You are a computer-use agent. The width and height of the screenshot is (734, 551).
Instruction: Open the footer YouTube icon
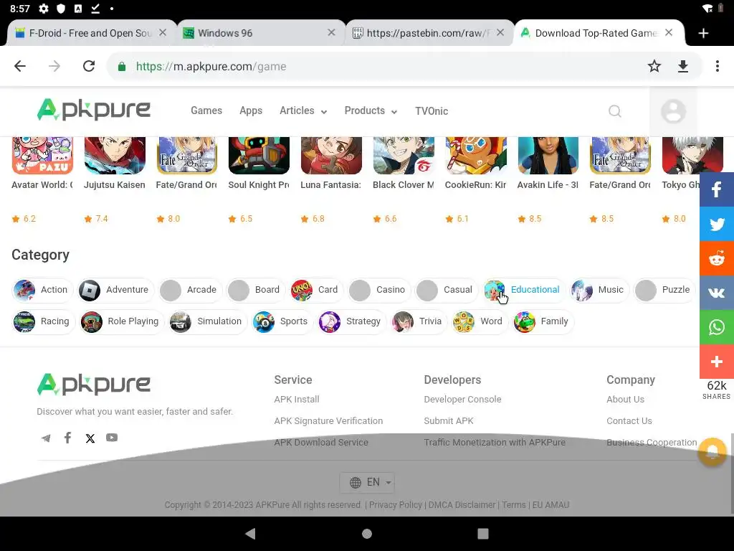(x=112, y=438)
